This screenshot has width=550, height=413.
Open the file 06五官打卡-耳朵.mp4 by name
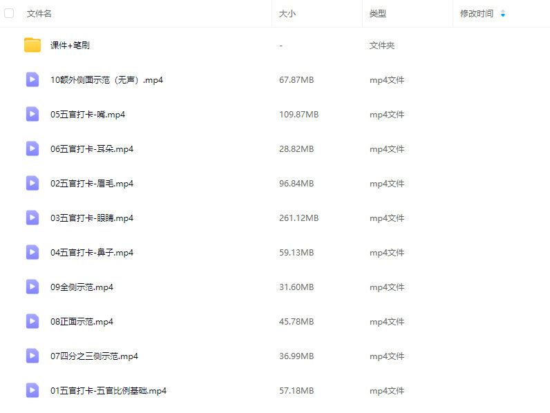(x=92, y=149)
